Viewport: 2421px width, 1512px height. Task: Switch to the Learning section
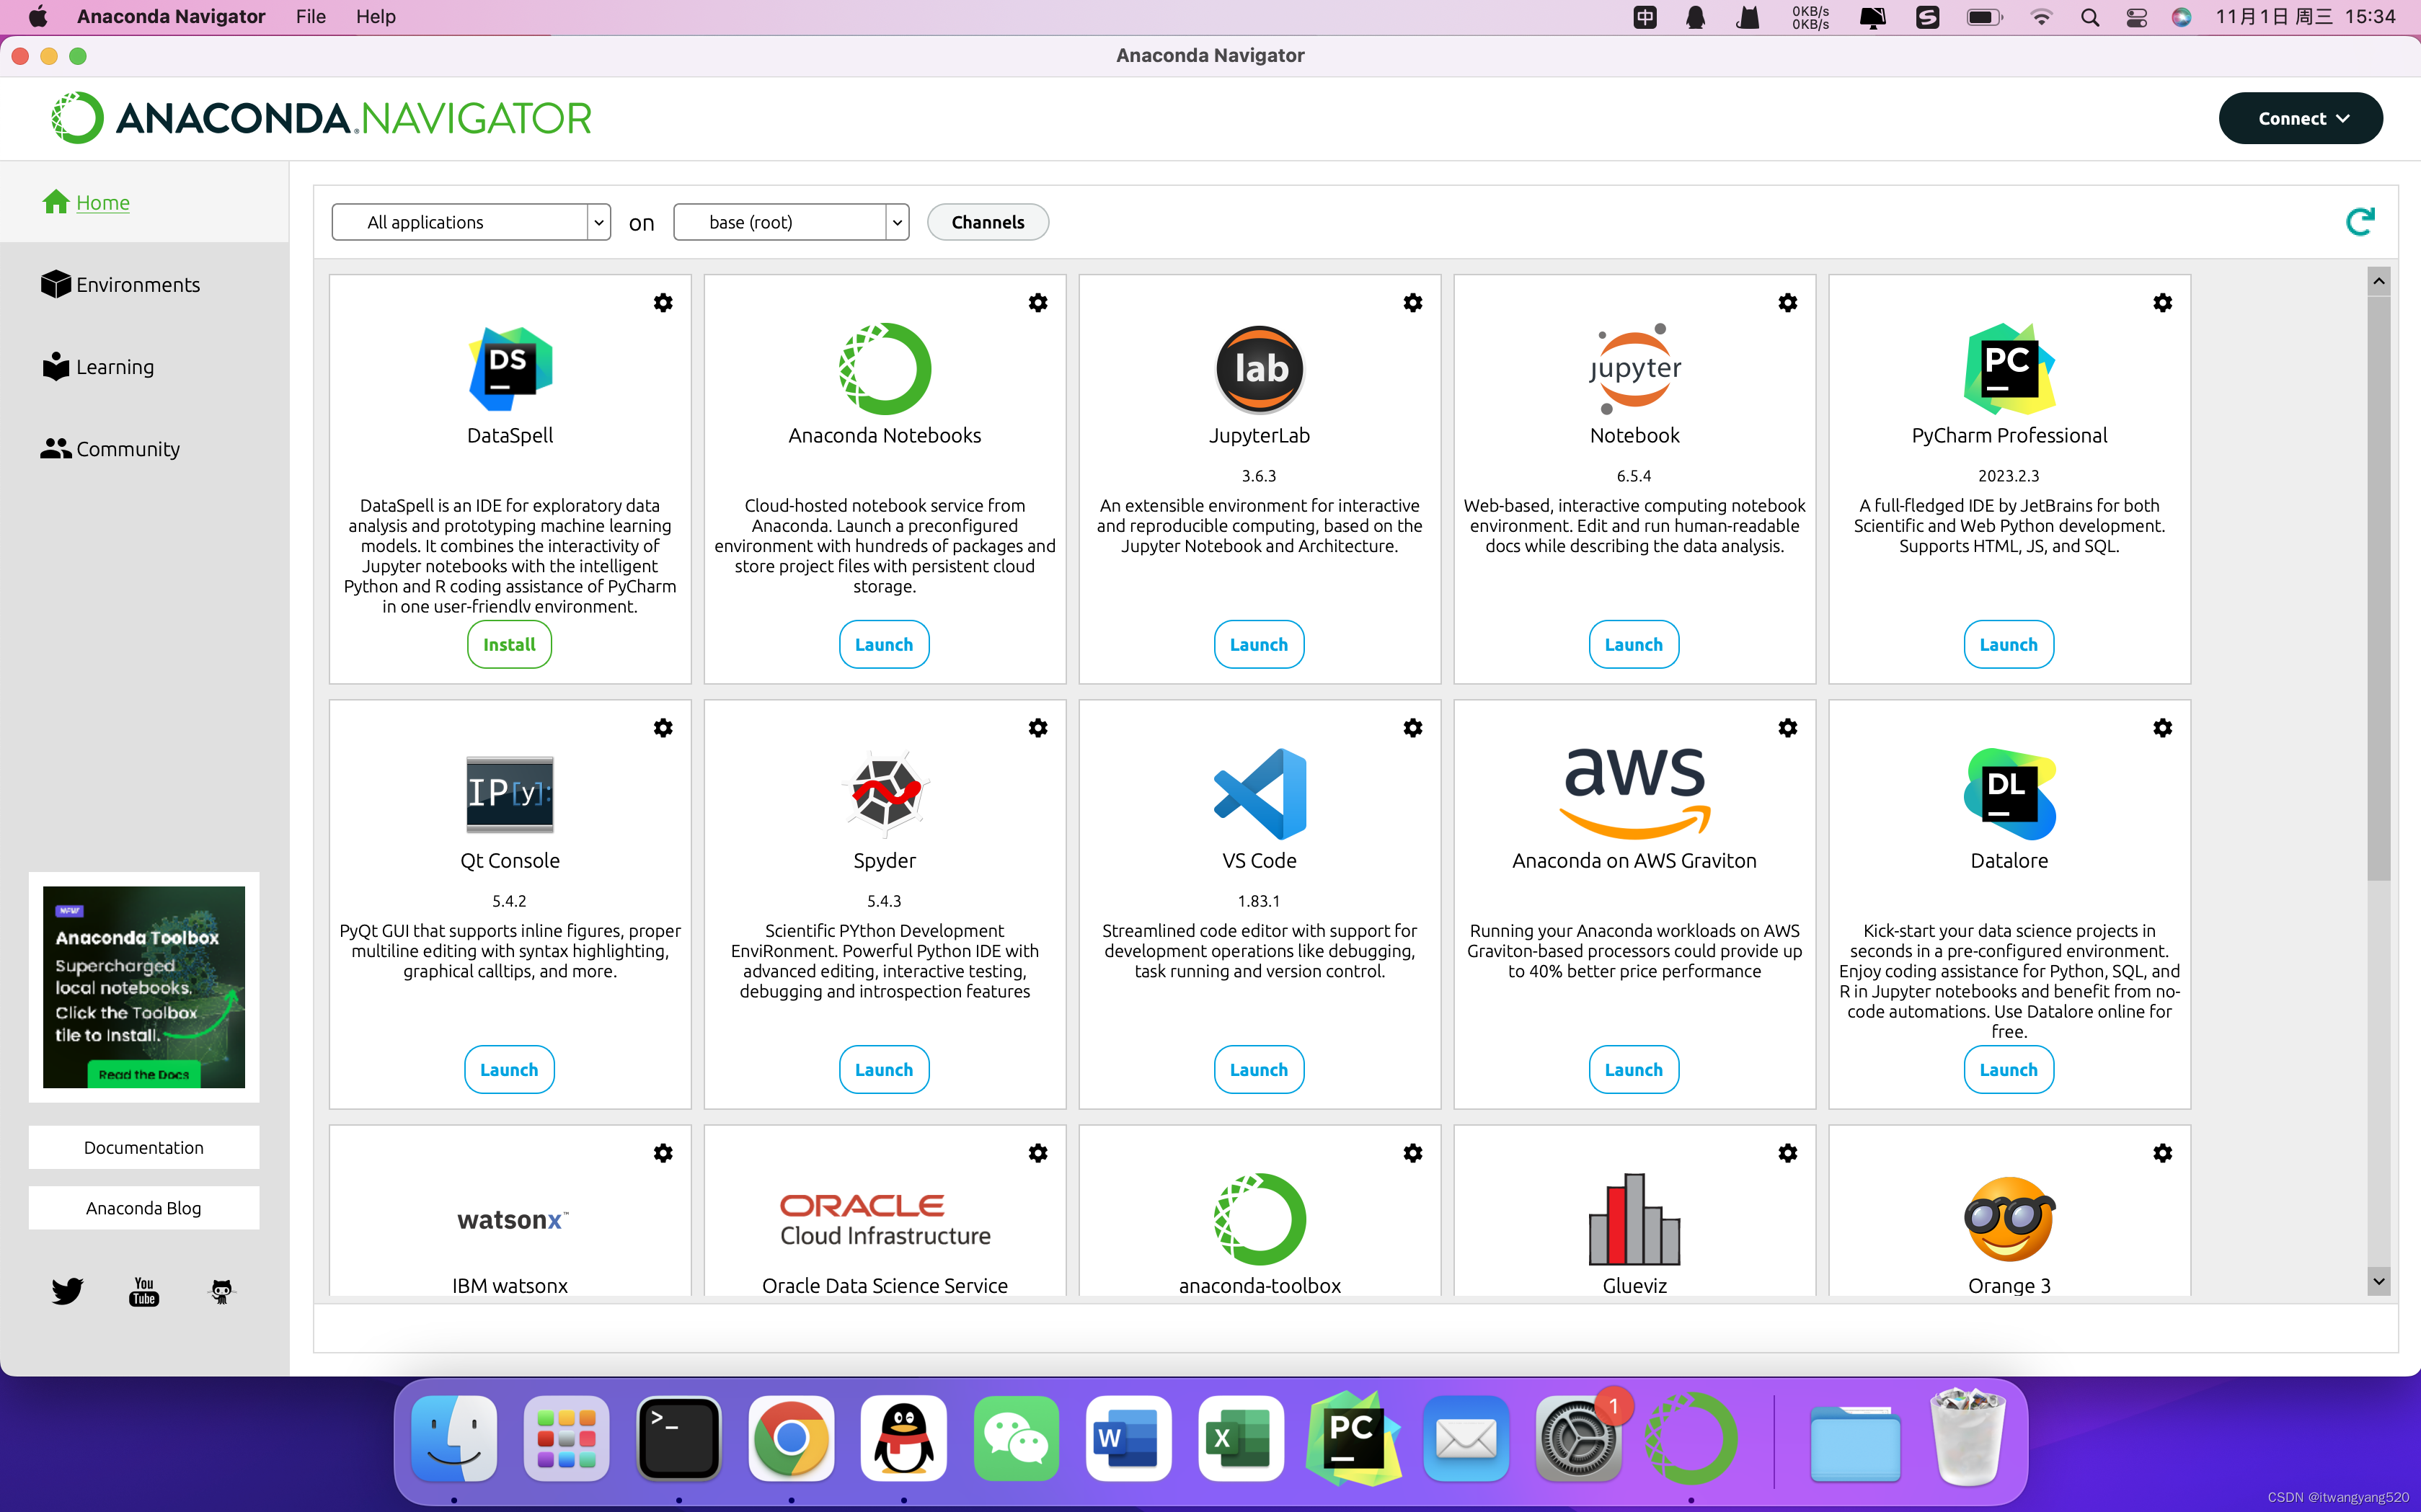click(x=114, y=367)
